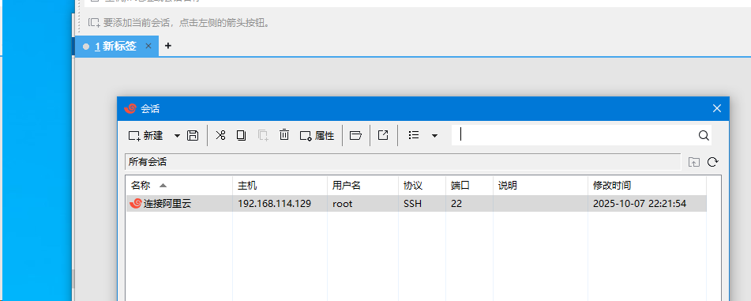Click the session icon beside 连接阿里云
The image size is (751, 301).
point(136,203)
